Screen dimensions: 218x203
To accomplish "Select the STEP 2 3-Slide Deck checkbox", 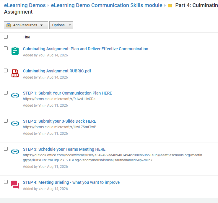I will (6, 121).
